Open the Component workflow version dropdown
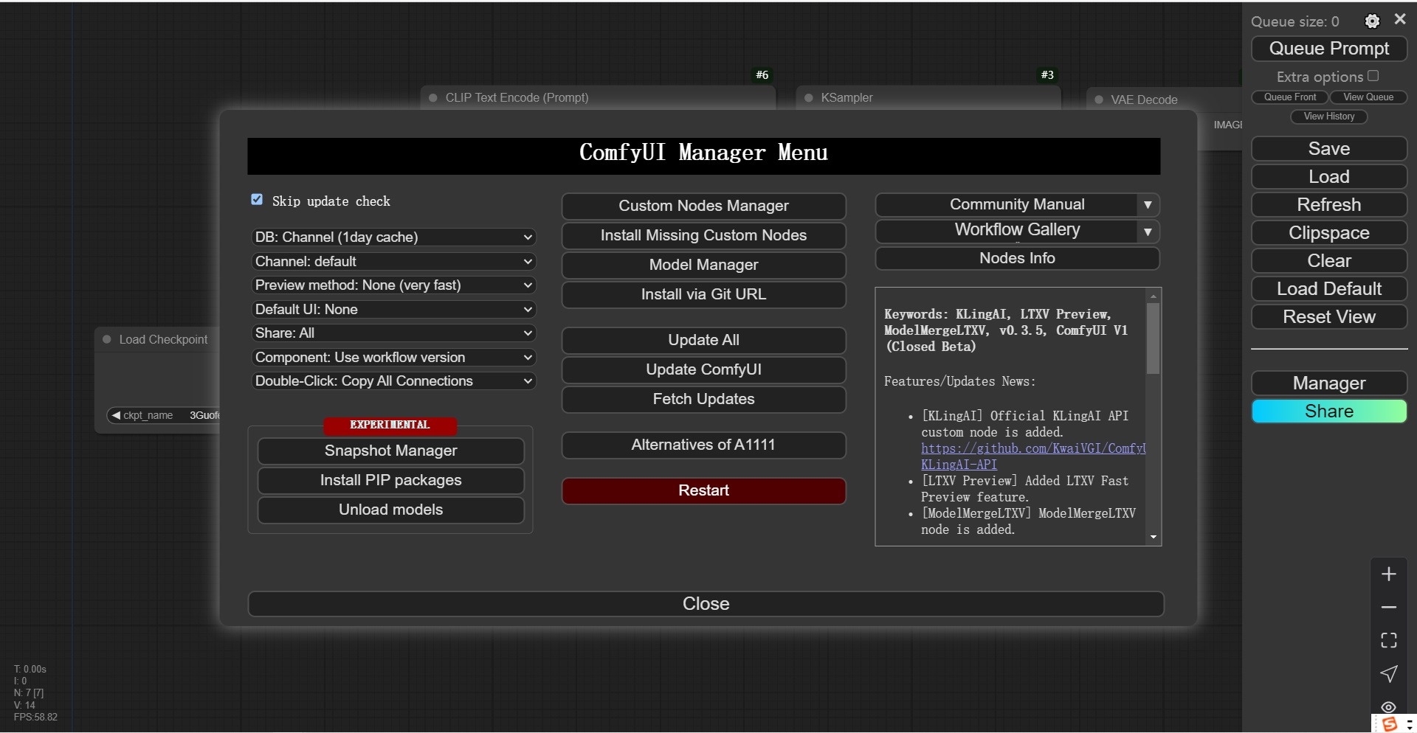The width and height of the screenshot is (1417, 733). tap(393, 358)
